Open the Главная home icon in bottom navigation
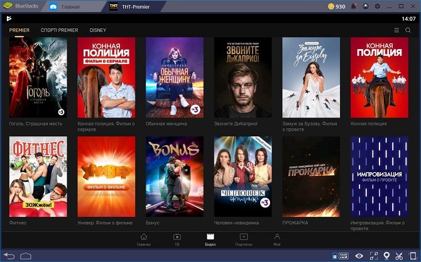The width and height of the screenshot is (421, 262). tap(144, 240)
